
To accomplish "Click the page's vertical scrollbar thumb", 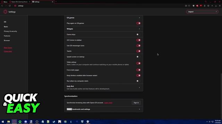I will point(221,96).
